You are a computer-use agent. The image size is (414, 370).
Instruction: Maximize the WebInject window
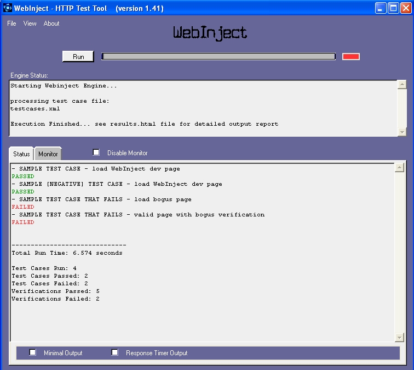click(393, 8)
